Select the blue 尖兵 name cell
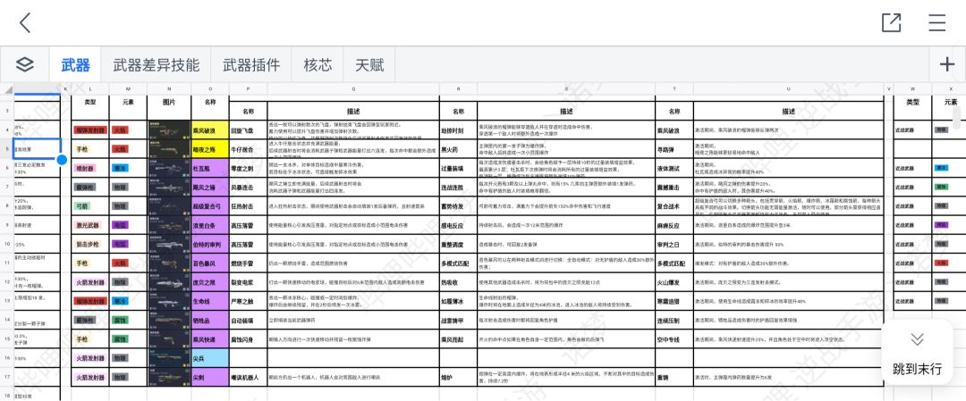The width and height of the screenshot is (966, 401). [x=210, y=358]
